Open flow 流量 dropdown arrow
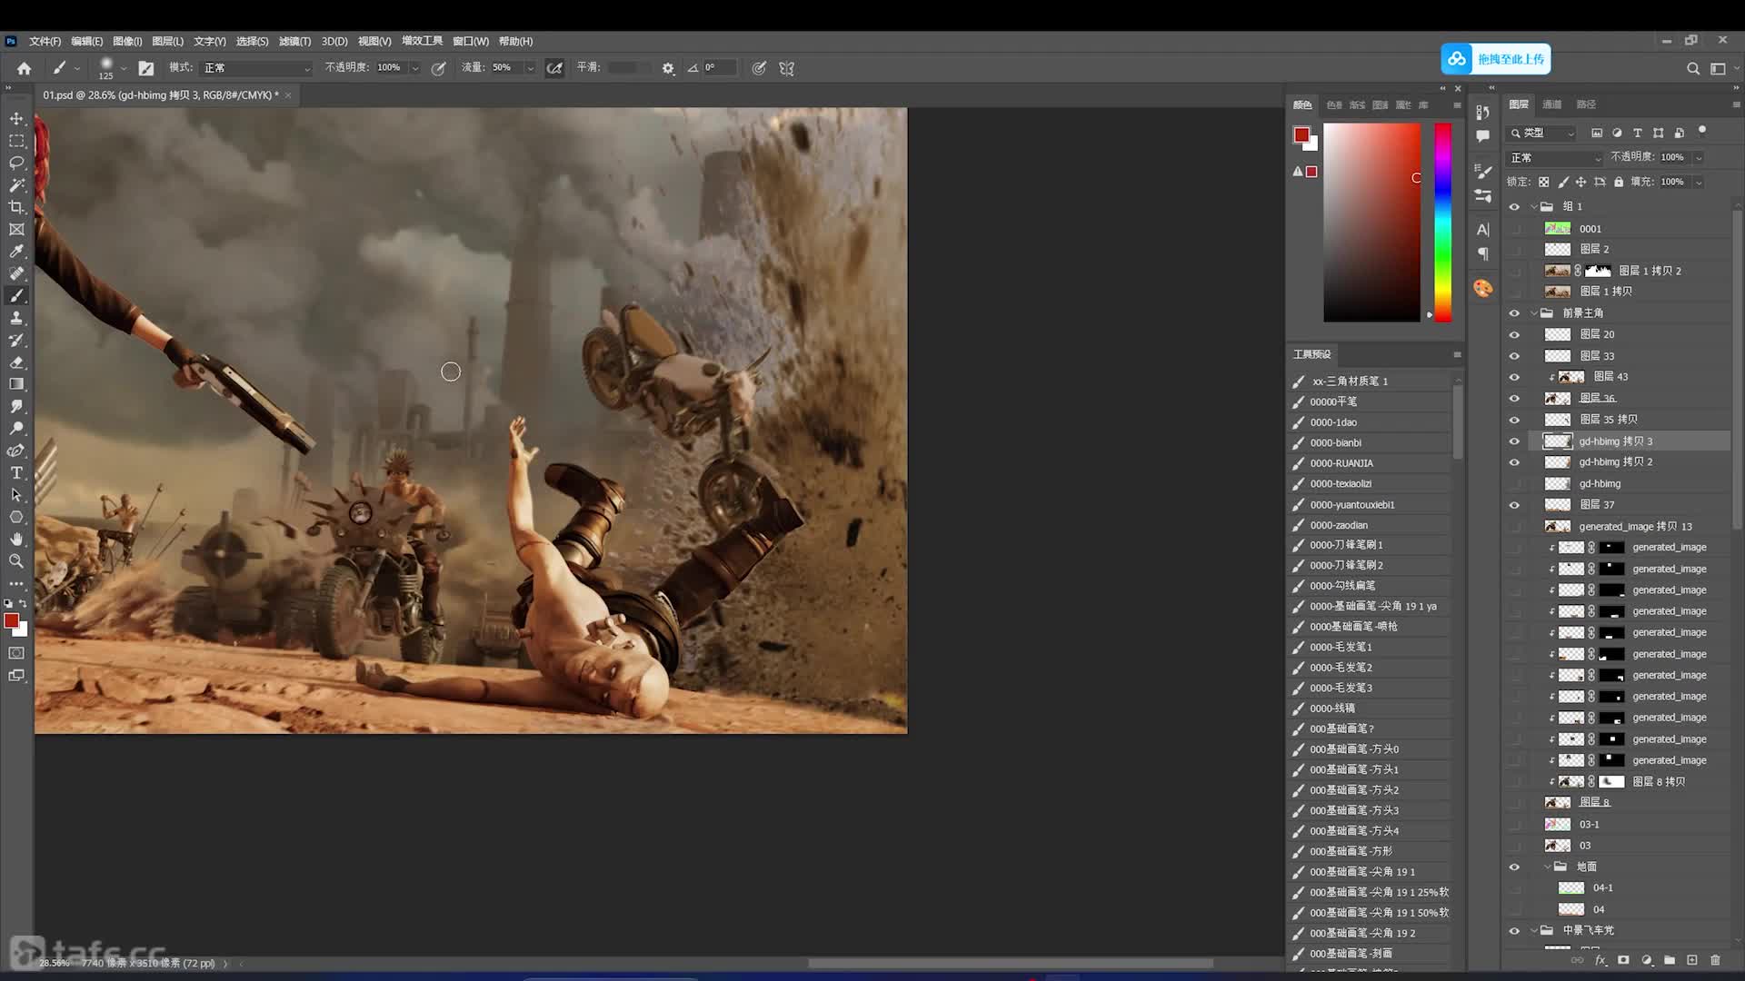Screen dimensions: 1745x981 [x=530, y=68]
